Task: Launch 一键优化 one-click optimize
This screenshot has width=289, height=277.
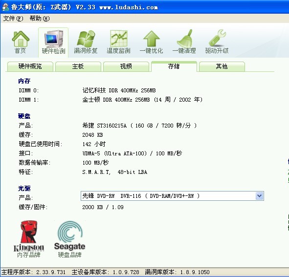Action: click(151, 42)
